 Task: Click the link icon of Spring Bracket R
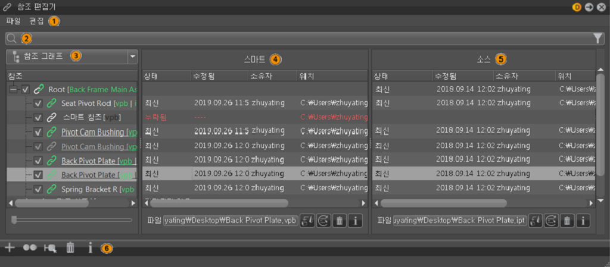pos(52,189)
